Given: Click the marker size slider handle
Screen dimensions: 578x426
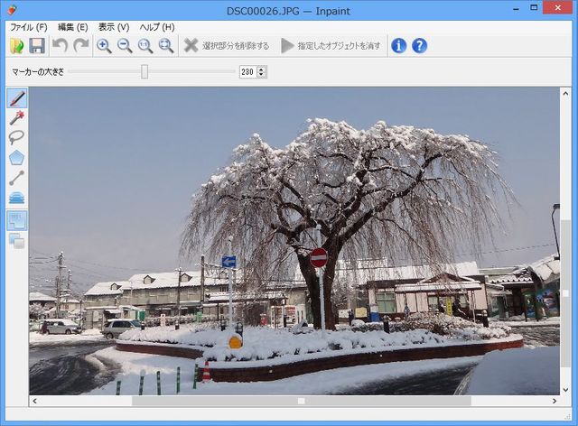Looking at the screenshot, I should (144, 72).
